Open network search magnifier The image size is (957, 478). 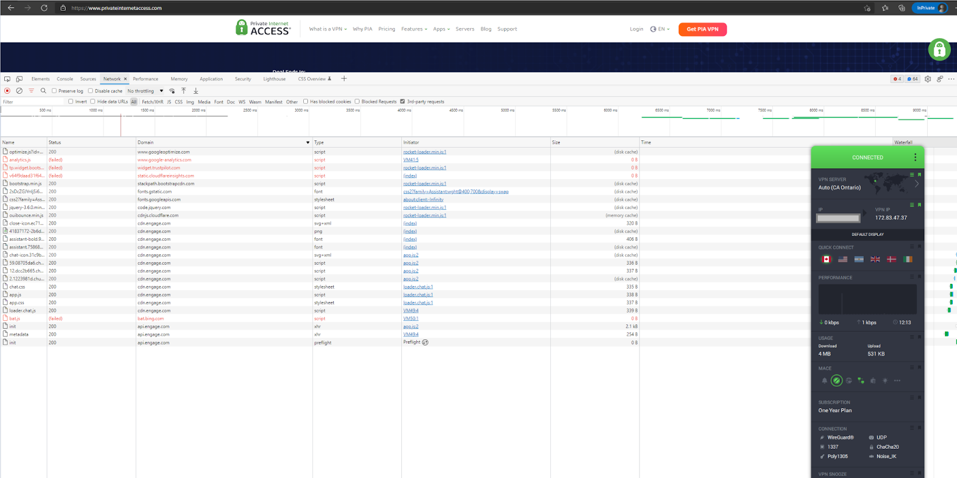[x=43, y=91]
